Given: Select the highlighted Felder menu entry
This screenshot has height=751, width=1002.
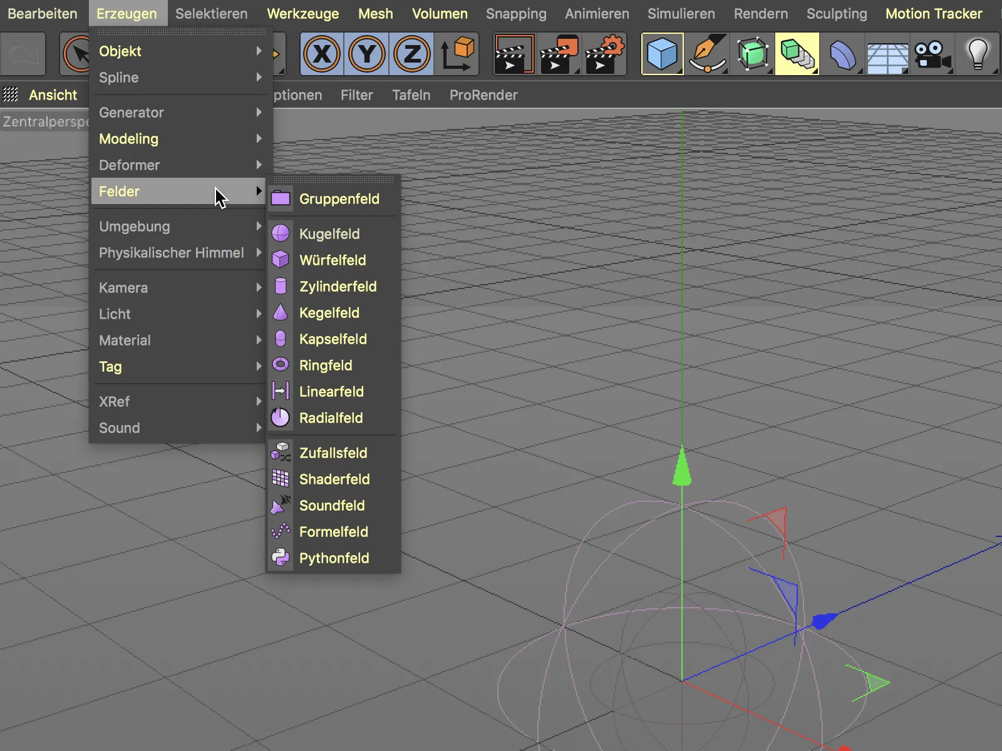Looking at the screenshot, I should click(x=179, y=192).
